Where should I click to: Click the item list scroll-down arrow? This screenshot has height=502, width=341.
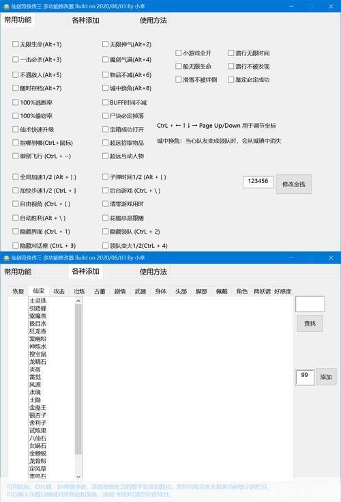[x=78, y=477]
